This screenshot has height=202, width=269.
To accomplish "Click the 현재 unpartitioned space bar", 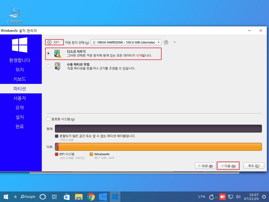I will [x=158, y=129].
